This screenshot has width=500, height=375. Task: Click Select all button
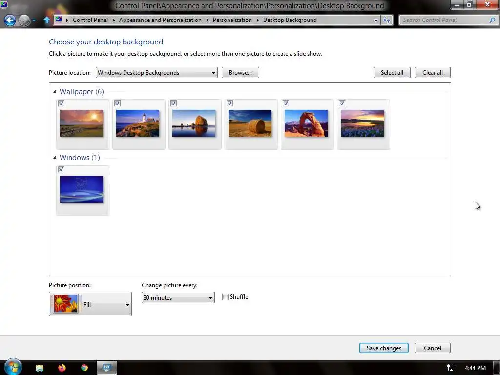point(392,73)
